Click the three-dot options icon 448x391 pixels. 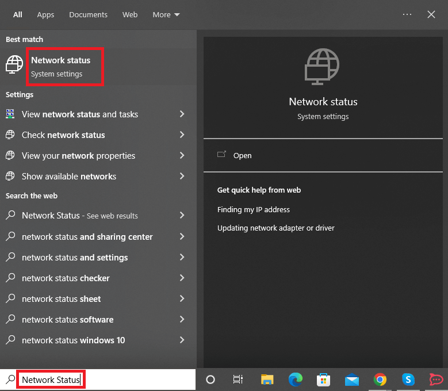coord(407,14)
